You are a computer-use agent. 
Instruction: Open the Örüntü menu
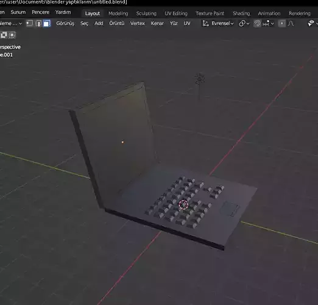tap(116, 23)
